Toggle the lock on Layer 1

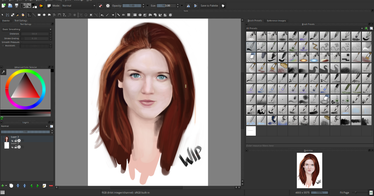[16, 147]
